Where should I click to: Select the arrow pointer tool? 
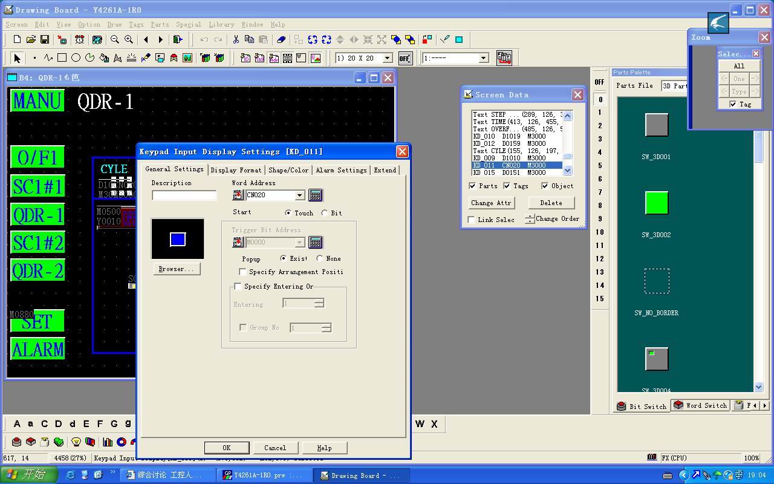[17, 58]
